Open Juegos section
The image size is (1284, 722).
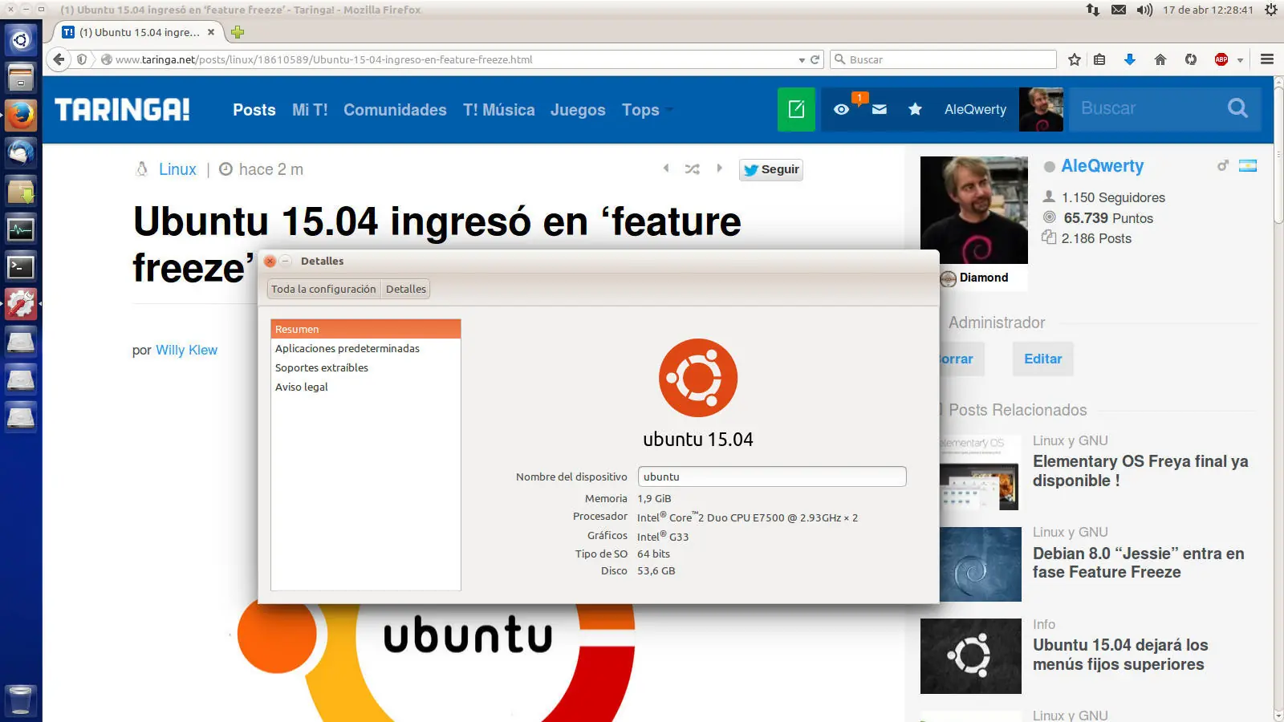(578, 110)
